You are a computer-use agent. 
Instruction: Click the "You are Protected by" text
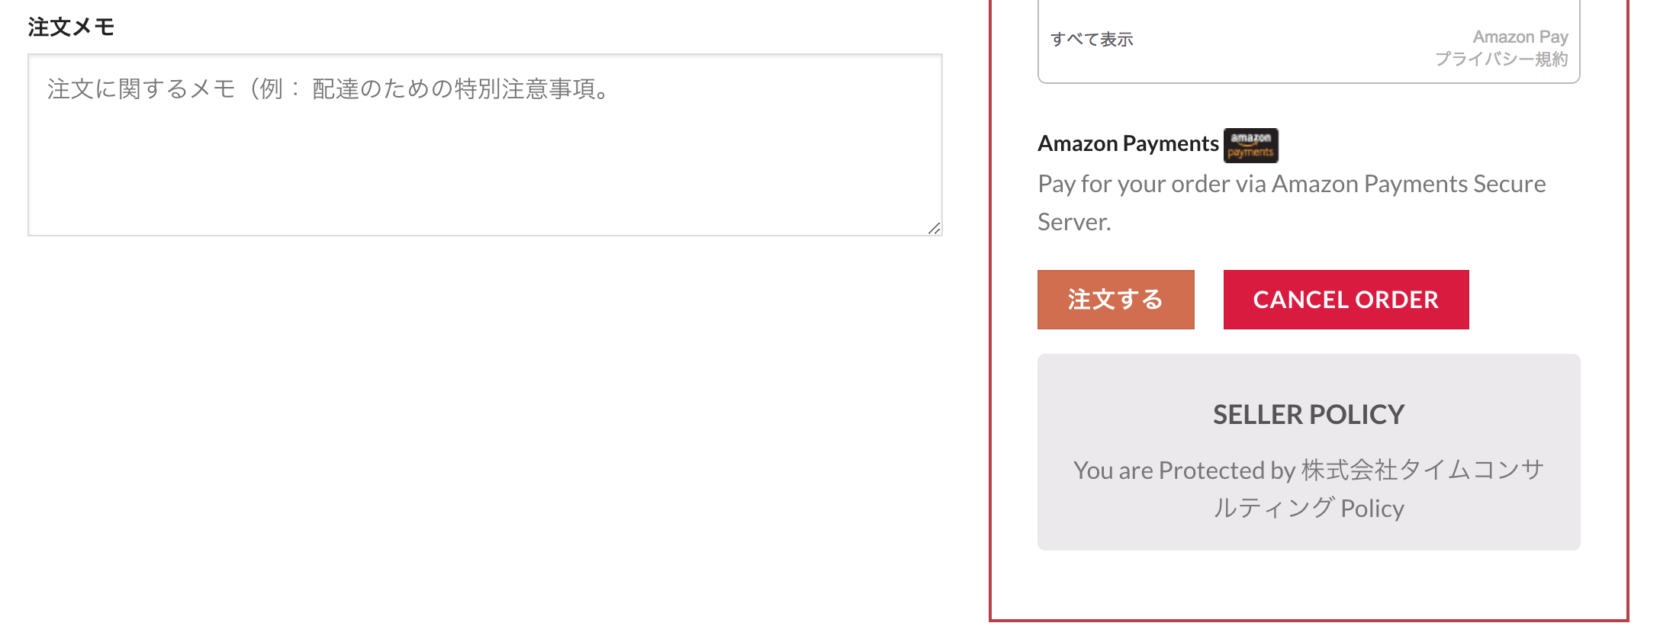coord(1184,470)
